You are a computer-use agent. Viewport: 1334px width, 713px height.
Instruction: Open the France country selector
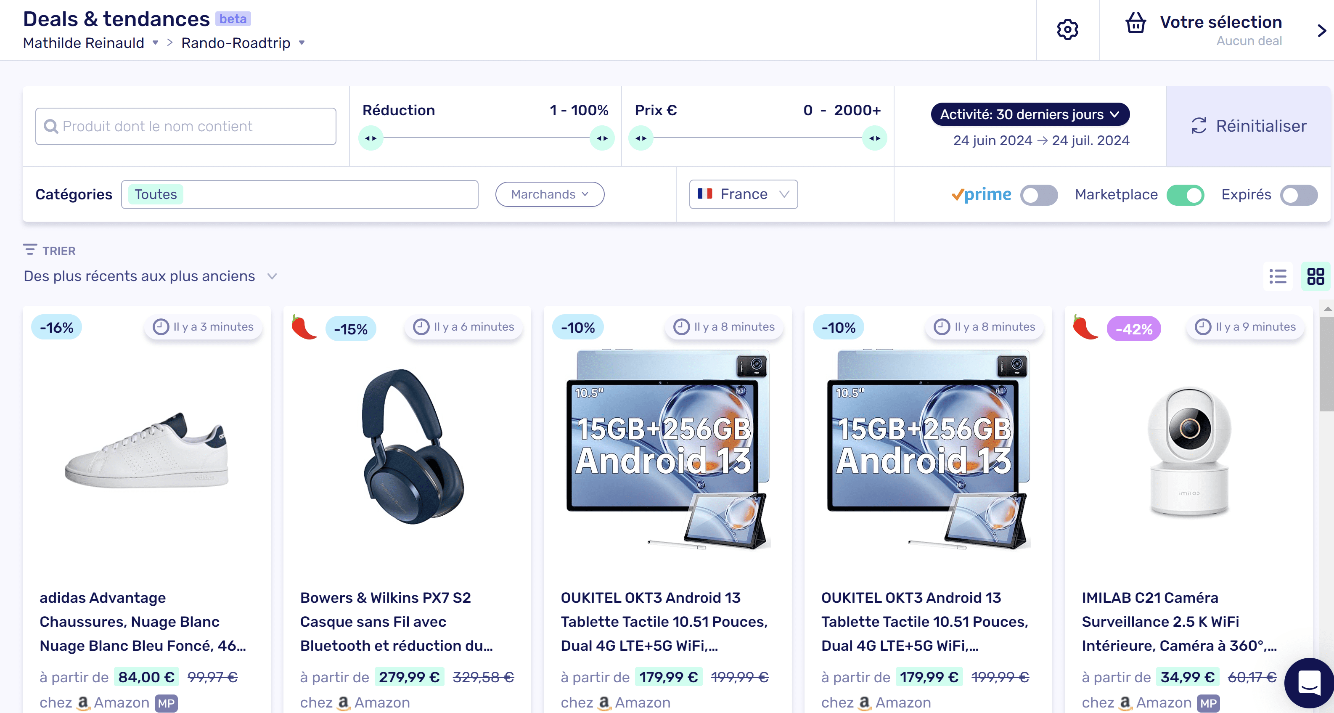(743, 194)
